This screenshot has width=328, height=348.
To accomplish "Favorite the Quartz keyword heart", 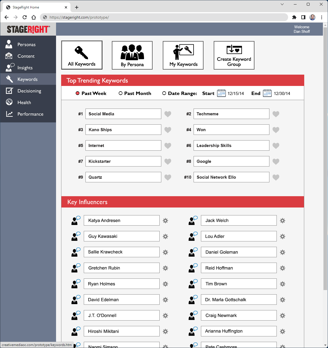I will [168, 177].
